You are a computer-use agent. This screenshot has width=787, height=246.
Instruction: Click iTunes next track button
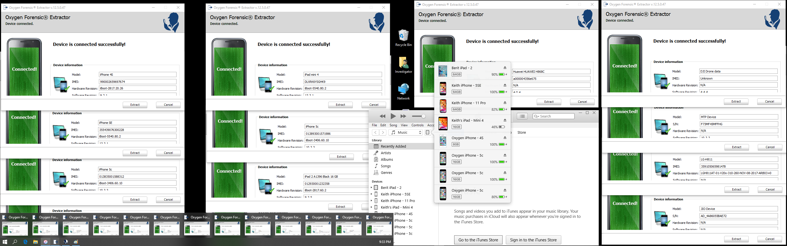404,116
